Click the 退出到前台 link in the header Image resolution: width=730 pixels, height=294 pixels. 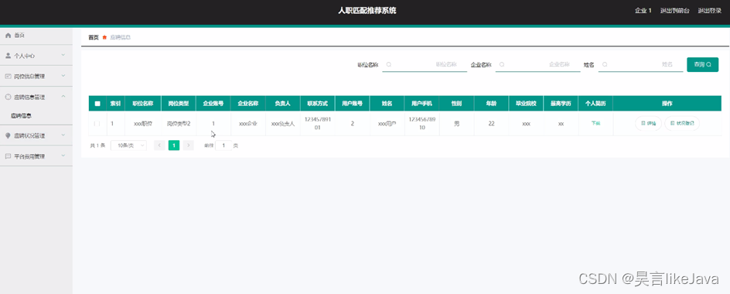pyautogui.click(x=674, y=11)
